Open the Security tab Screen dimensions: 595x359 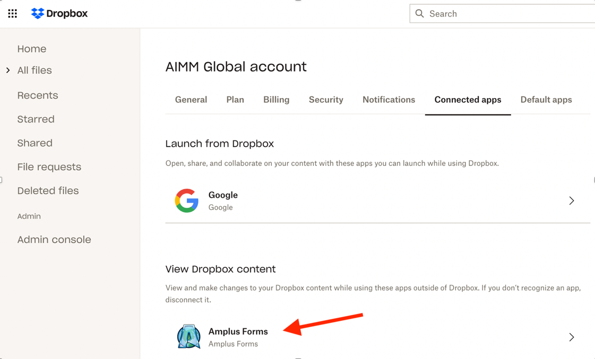(x=326, y=100)
